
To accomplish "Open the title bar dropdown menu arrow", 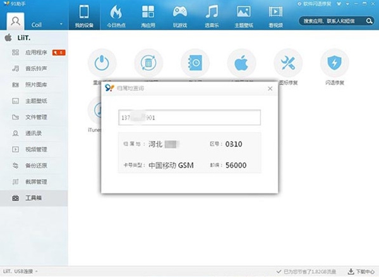I will point(347,4).
